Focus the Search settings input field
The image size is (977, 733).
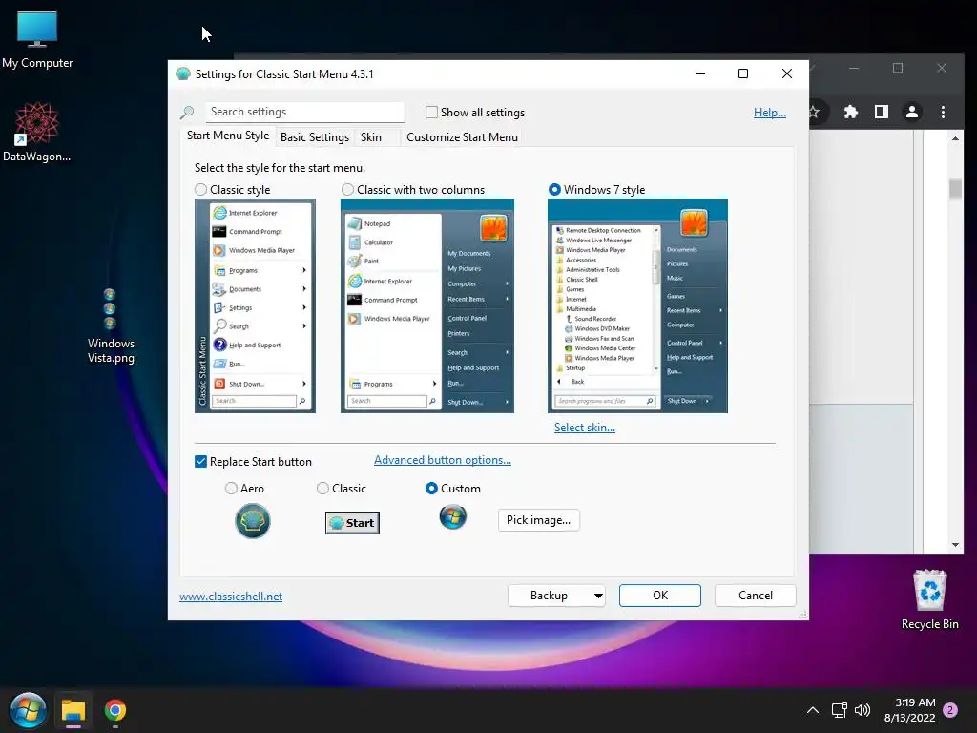coord(305,113)
